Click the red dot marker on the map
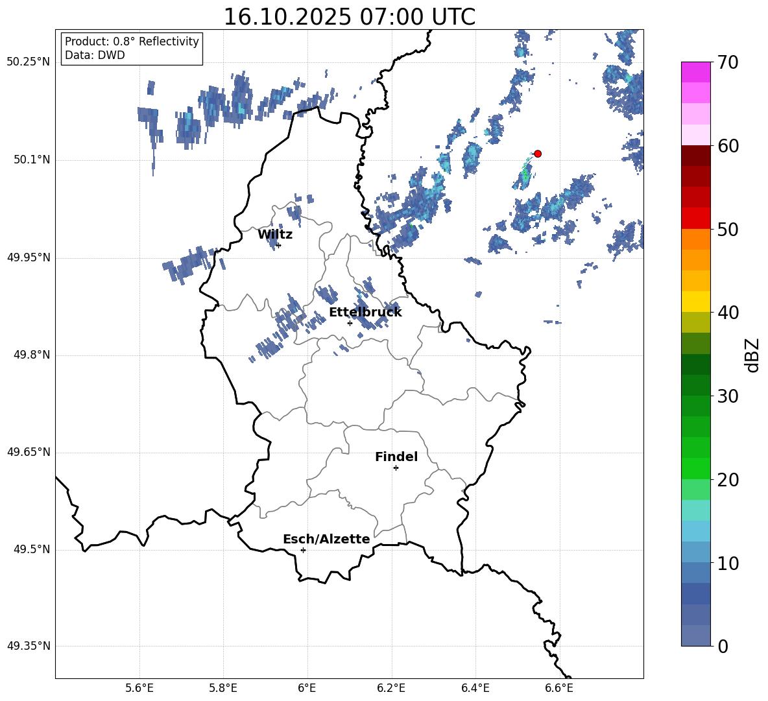768x701 pixels. 537,154
